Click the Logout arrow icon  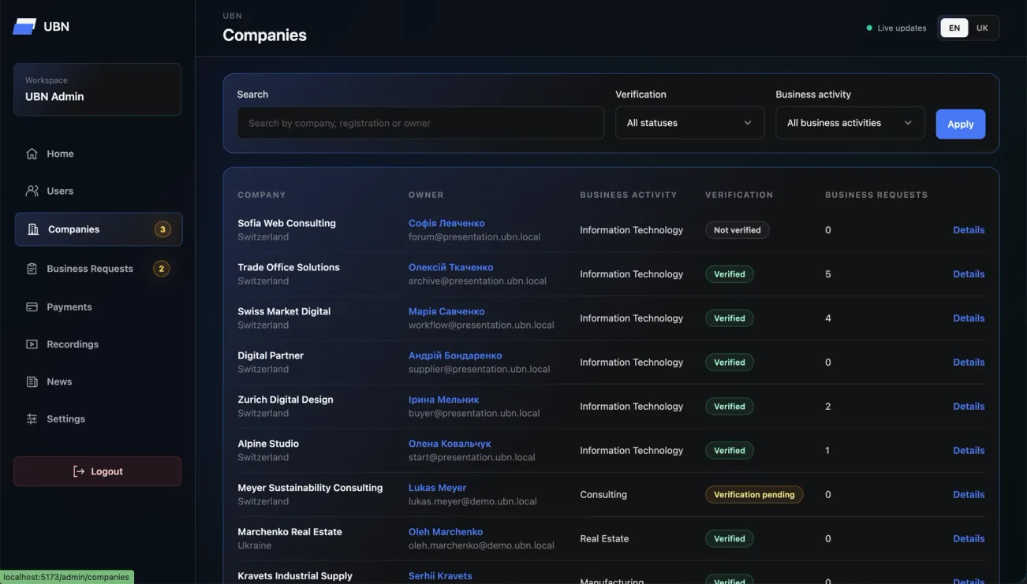[x=79, y=471]
